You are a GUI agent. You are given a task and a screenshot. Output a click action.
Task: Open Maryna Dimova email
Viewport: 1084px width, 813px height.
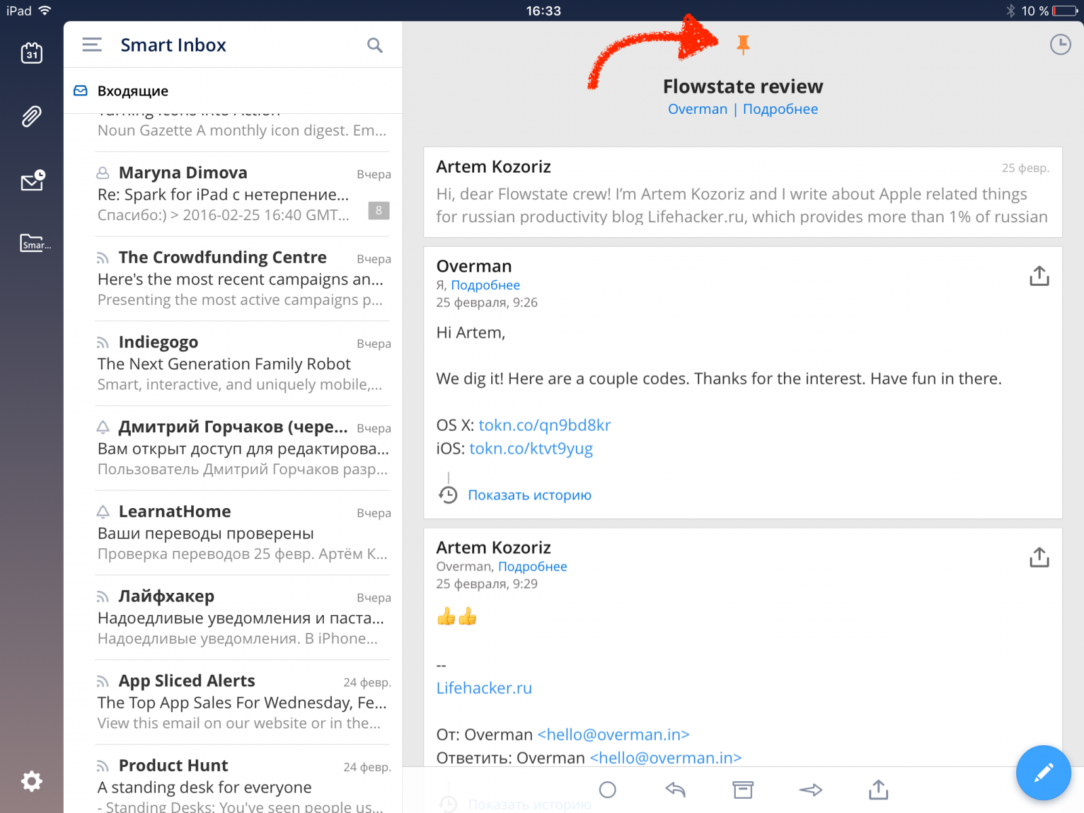[233, 194]
